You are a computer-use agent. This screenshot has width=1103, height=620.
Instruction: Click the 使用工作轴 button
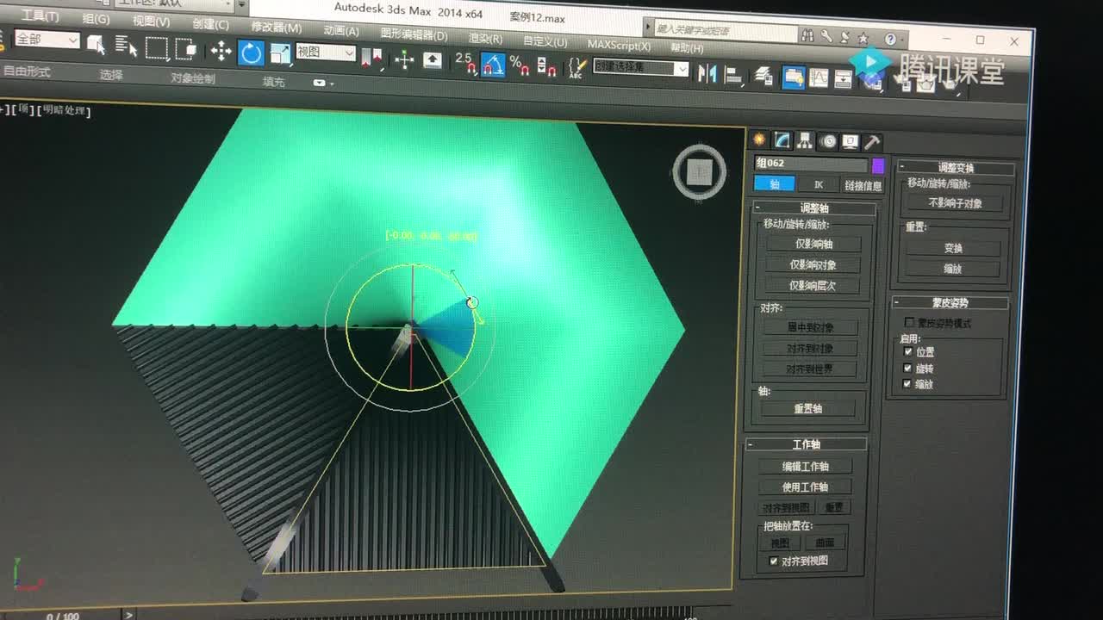tap(804, 487)
